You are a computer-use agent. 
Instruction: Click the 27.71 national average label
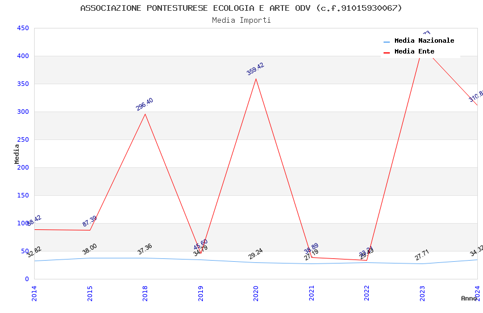click(422, 255)
